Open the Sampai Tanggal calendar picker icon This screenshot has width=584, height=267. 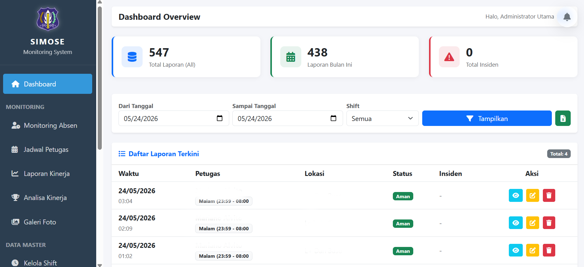[333, 118]
